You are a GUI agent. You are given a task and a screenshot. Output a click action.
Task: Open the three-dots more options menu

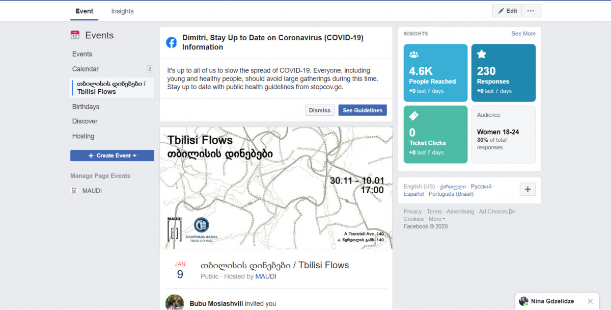(x=531, y=11)
